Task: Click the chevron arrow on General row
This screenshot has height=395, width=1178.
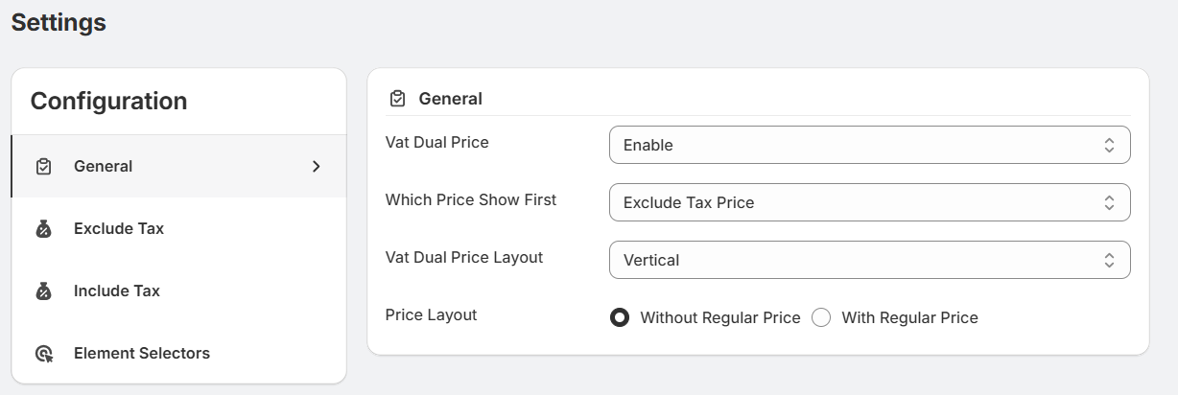Action: pyautogui.click(x=317, y=167)
